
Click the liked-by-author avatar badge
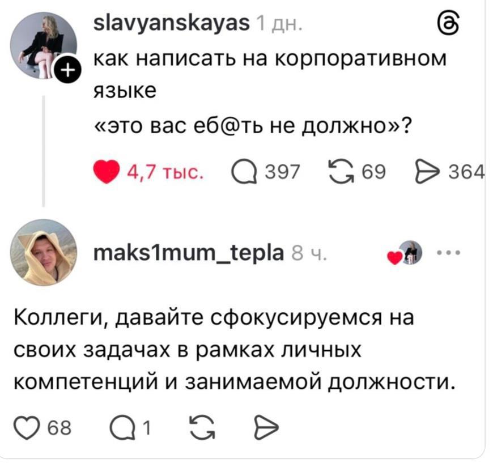coord(409,252)
